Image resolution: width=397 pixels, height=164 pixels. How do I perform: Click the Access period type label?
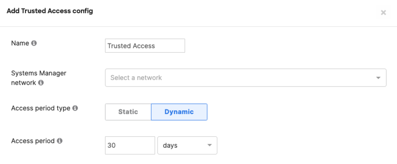(41, 108)
